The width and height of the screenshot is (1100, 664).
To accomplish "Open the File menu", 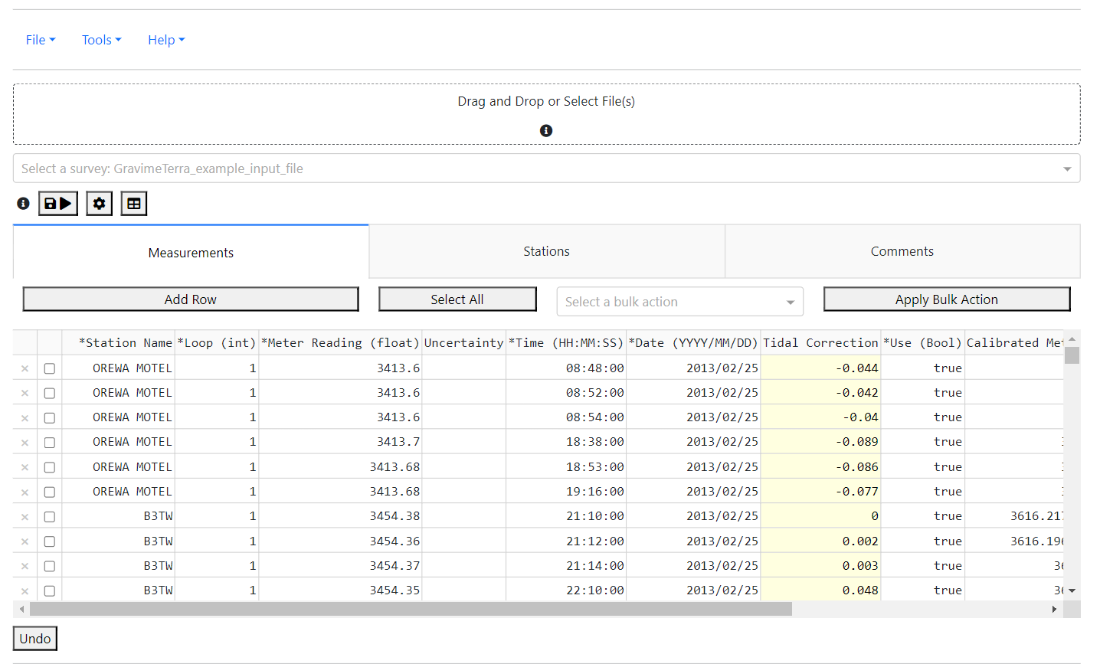I will click(41, 40).
